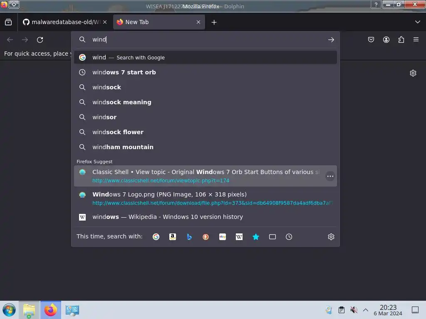Open the file manager folder in taskbar
The image size is (426, 319).
coord(30,310)
